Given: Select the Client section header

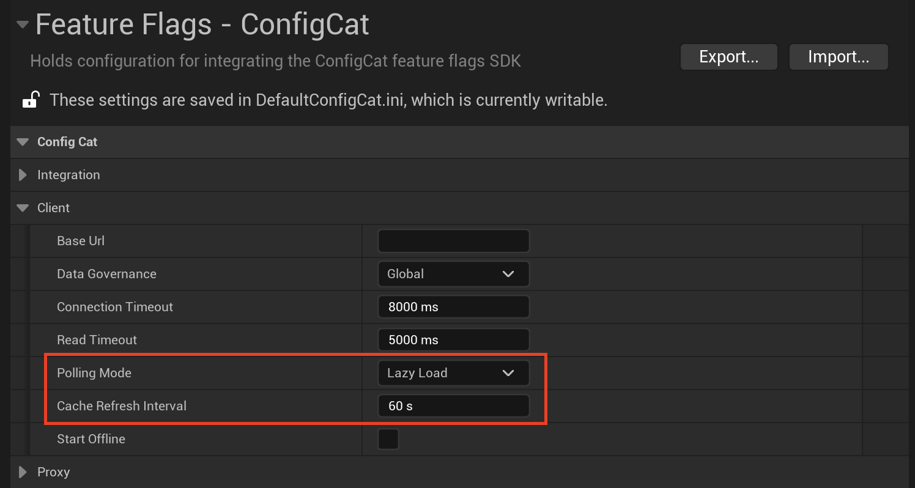Looking at the screenshot, I should point(54,207).
